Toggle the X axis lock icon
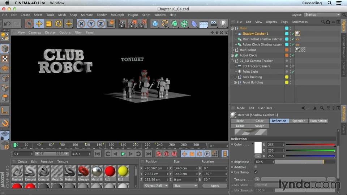347x195 pixels. coord(81,24)
